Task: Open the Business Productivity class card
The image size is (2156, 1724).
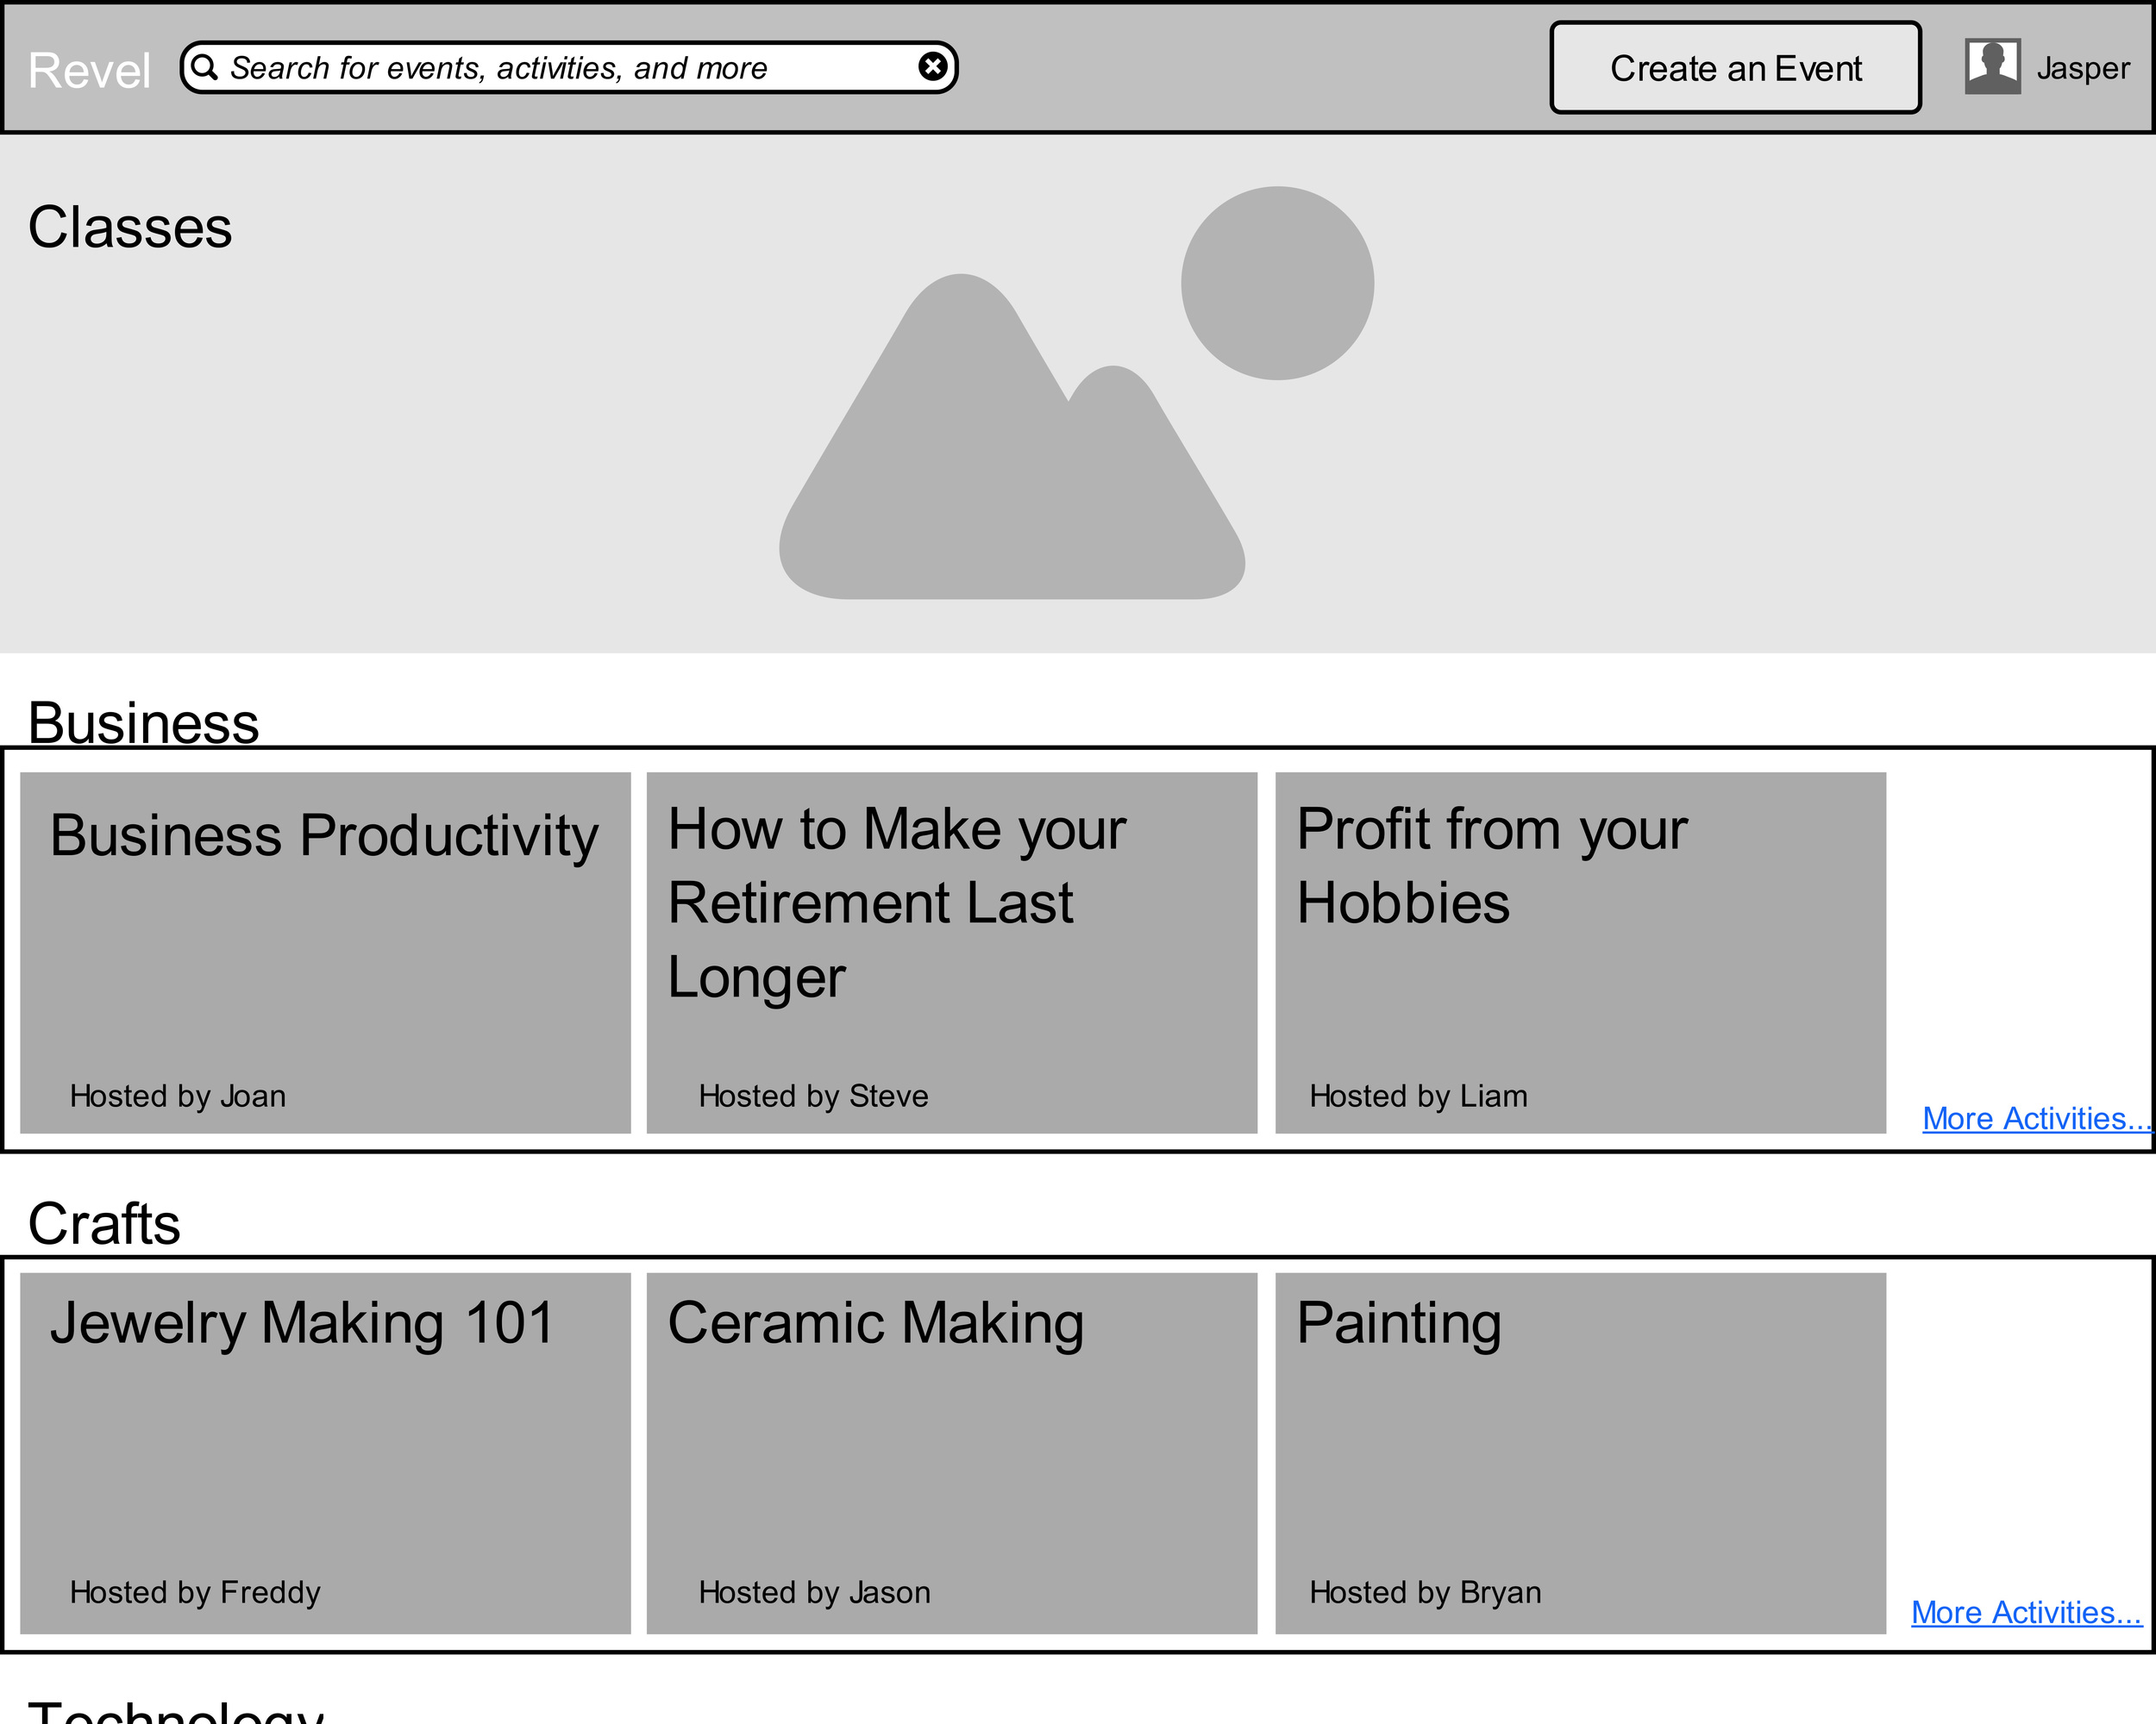Action: click(x=325, y=953)
